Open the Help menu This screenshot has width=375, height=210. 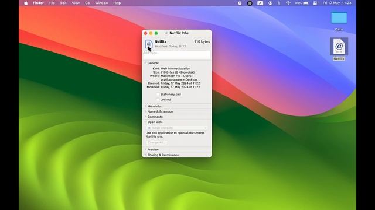pyautogui.click(x=117, y=3)
